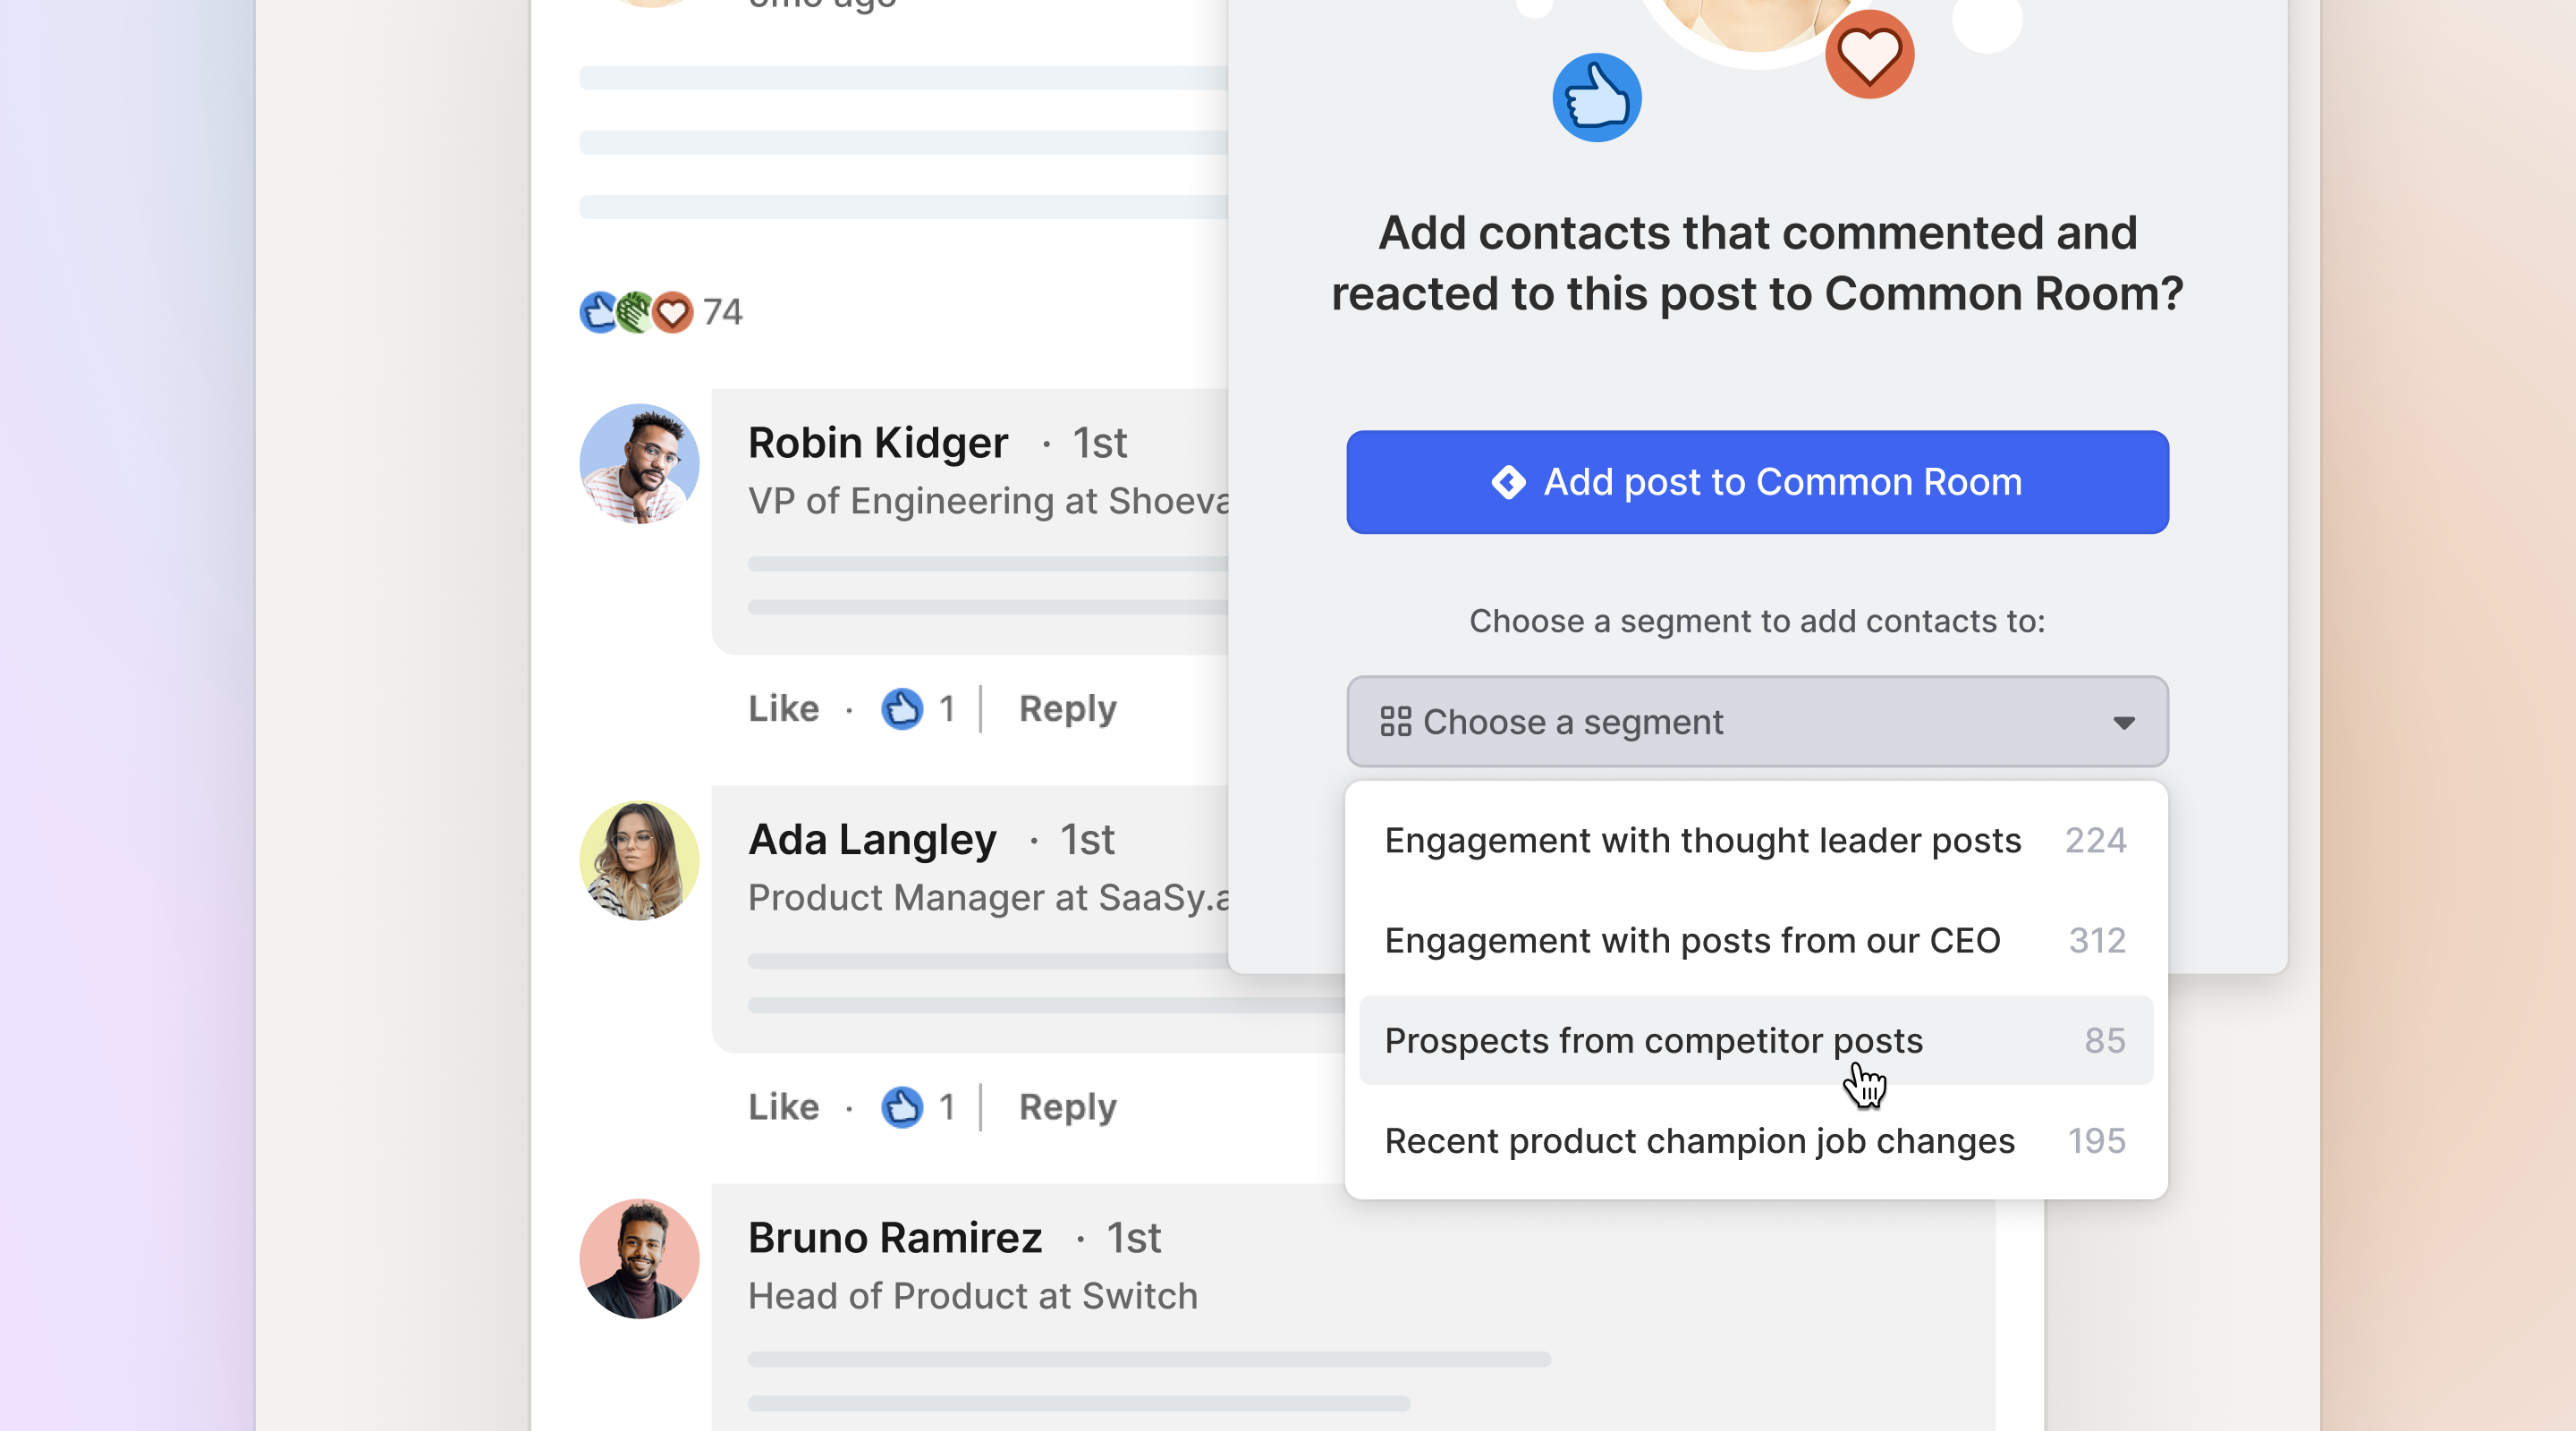Open the Choose a segment dropdown
Viewport: 2576px width, 1431px height.
click(x=1757, y=721)
